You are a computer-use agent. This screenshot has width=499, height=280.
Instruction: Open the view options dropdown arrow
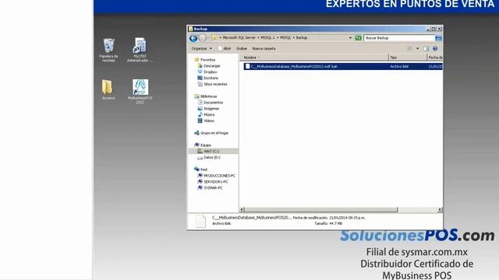418,48
